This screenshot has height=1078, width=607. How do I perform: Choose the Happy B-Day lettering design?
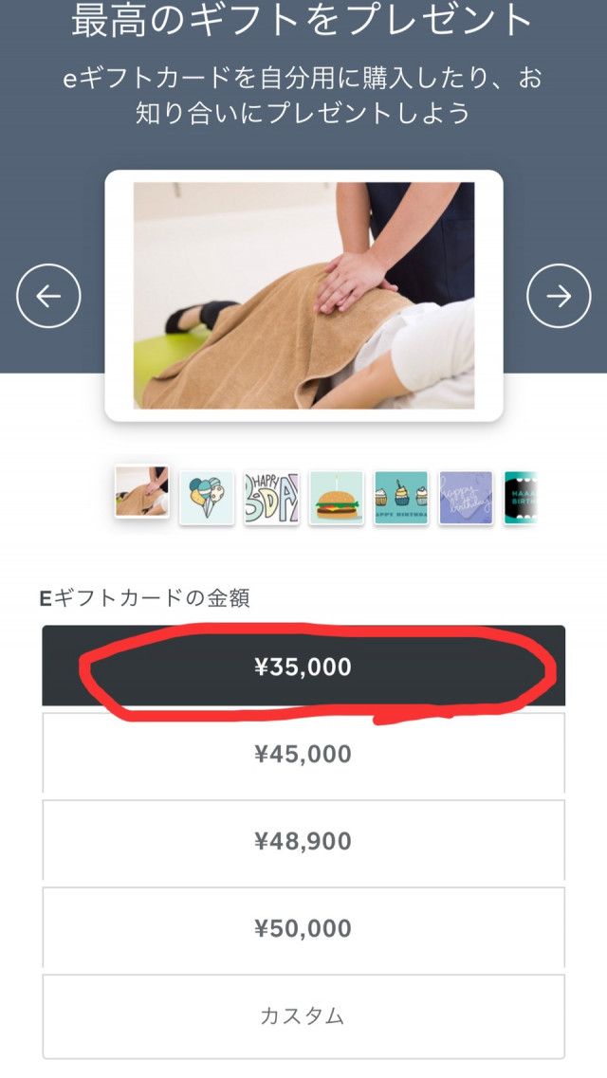point(271,498)
